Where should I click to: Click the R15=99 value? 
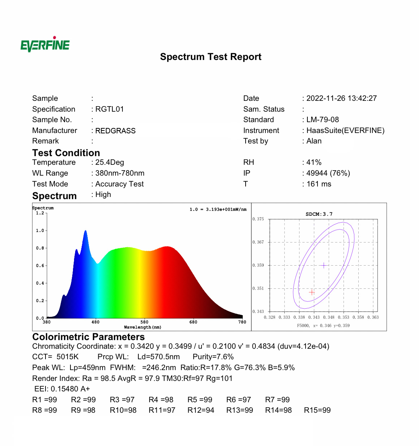[x=318, y=410]
